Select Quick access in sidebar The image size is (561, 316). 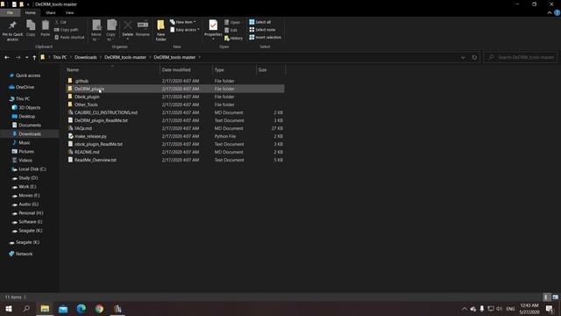click(x=28, y=75)
